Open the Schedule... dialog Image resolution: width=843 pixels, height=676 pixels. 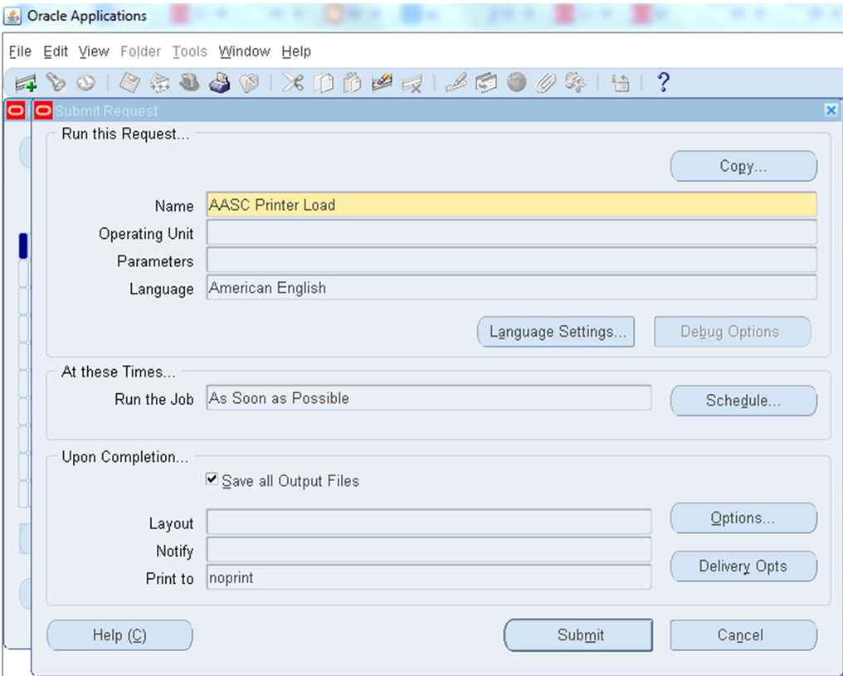[x=743, y=401]
